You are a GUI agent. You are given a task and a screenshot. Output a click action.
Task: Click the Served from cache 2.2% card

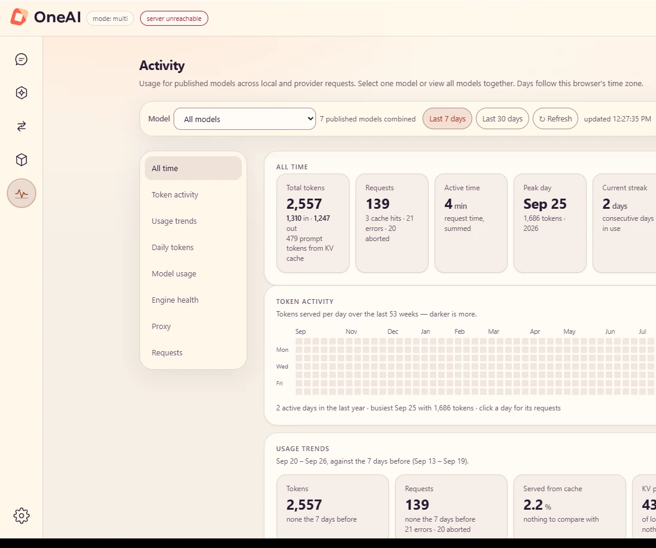pos(570,506)
